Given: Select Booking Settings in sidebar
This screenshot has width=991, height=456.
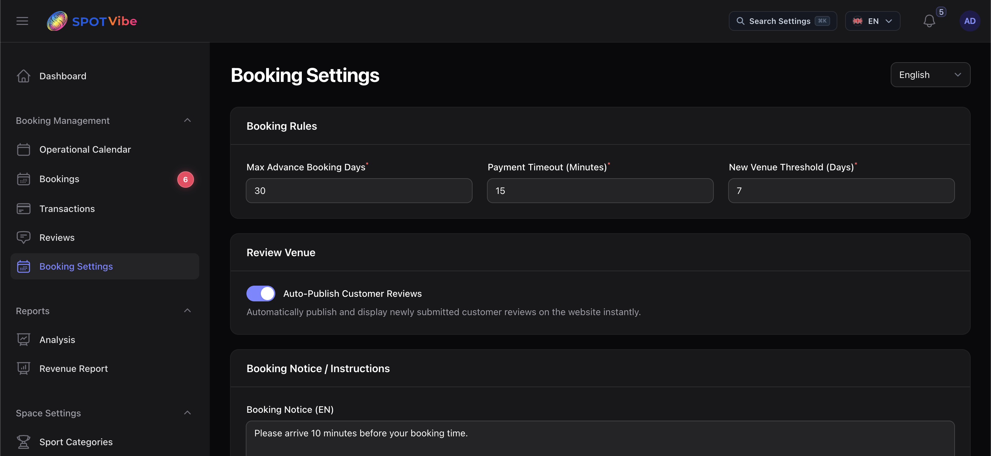Looking at the screenshot, I should (x=105, y=266).
